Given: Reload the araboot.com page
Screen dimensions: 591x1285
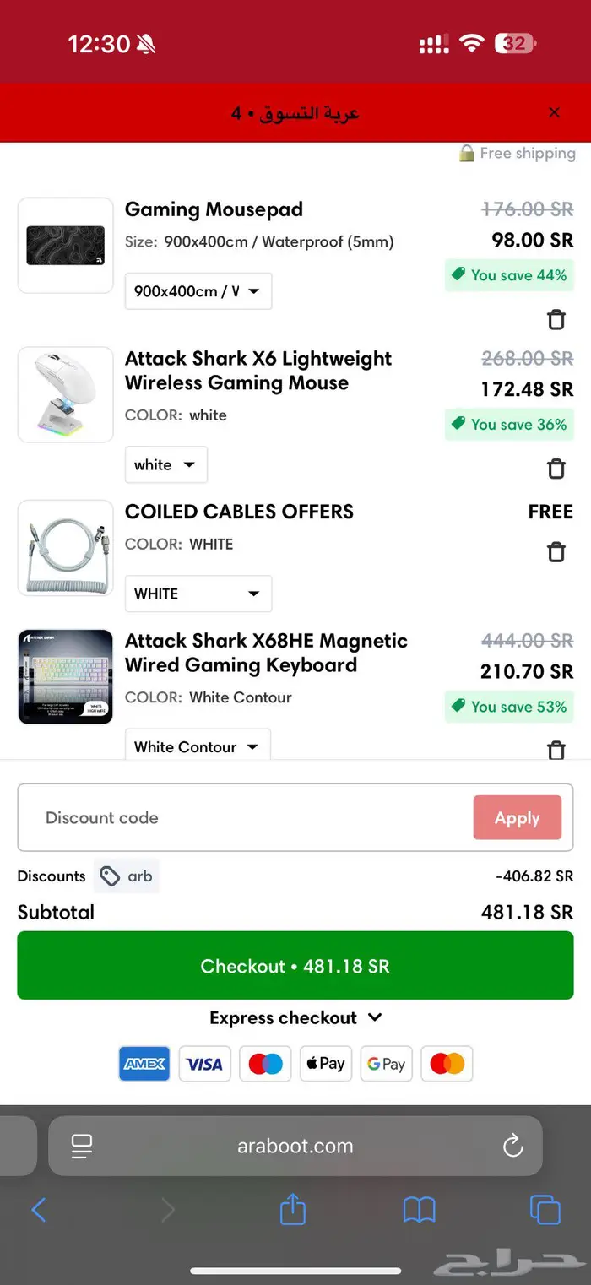Looking at the screenshot, I should (512, 1146).
